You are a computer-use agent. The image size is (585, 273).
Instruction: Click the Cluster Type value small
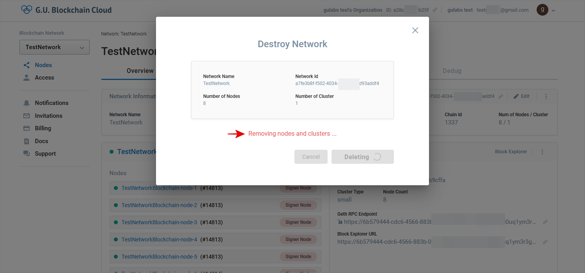344,200
